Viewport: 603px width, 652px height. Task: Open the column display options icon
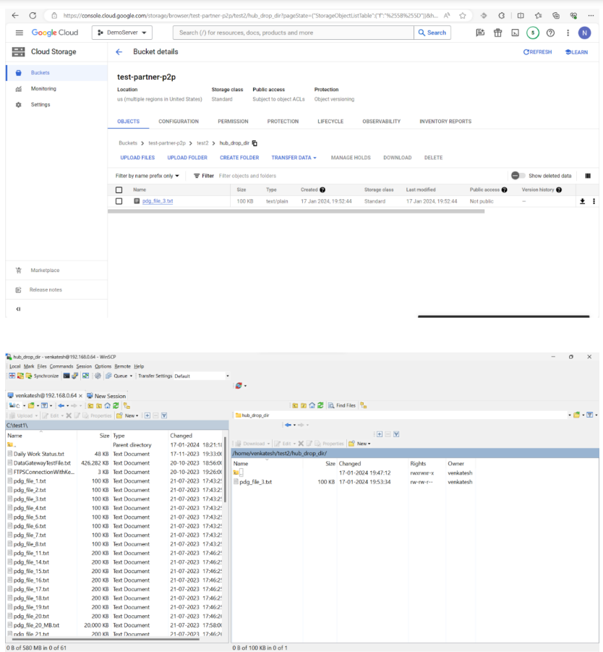click(x=587, y=176)
